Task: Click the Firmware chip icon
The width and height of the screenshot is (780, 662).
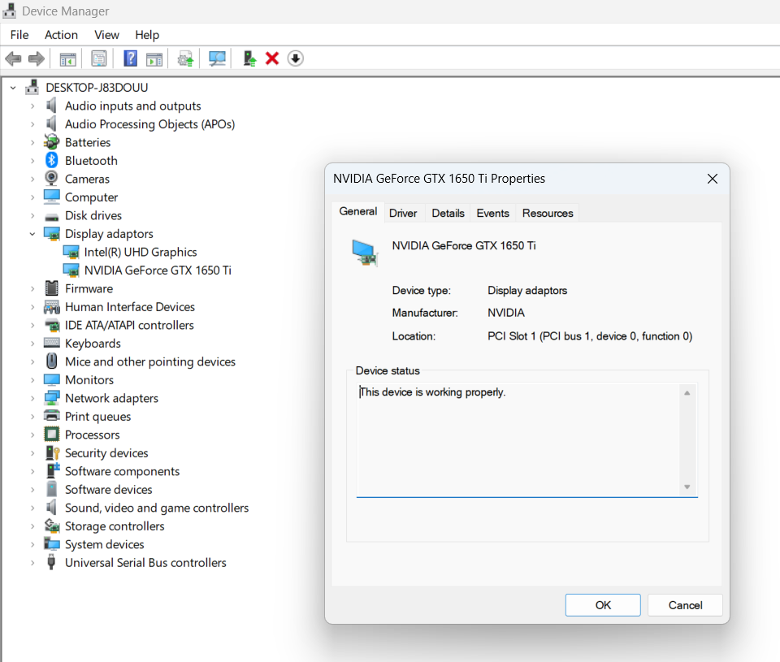Action: point(52,288)
